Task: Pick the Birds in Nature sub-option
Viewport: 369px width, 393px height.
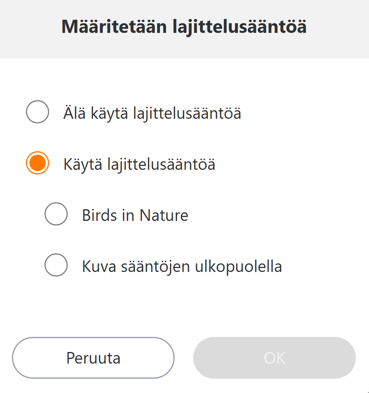Action: pyautogui.click(x=56, y=214)
